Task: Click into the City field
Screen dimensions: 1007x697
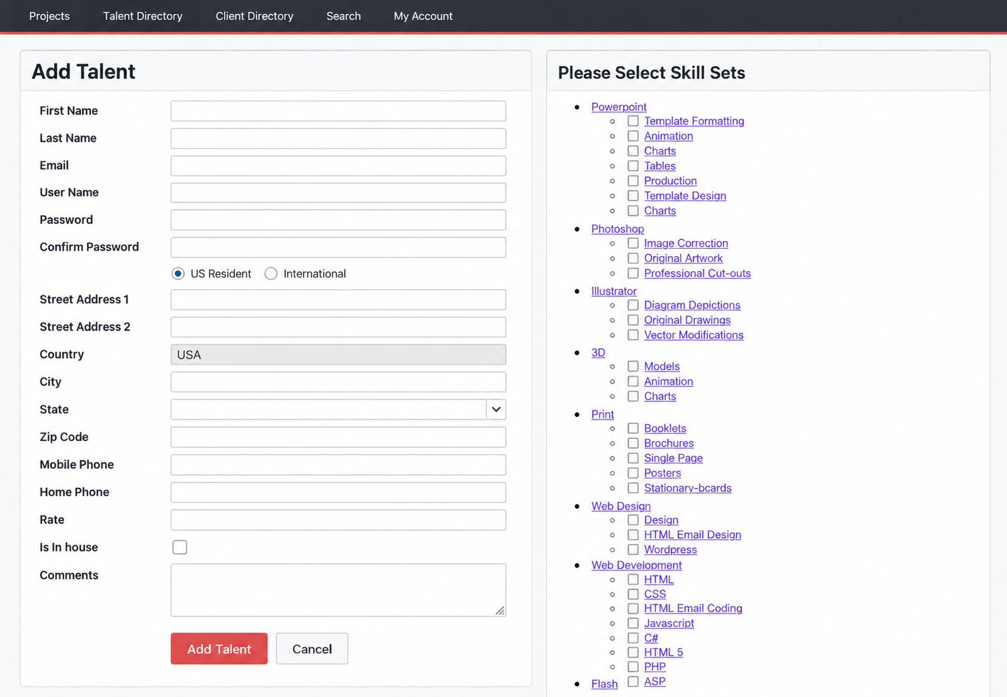Action: tap(339, 382)
